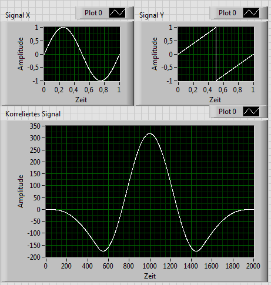Select the Plot 0 label of Signal Y
This screenshot has width=271, height=285.
(227, 13)
